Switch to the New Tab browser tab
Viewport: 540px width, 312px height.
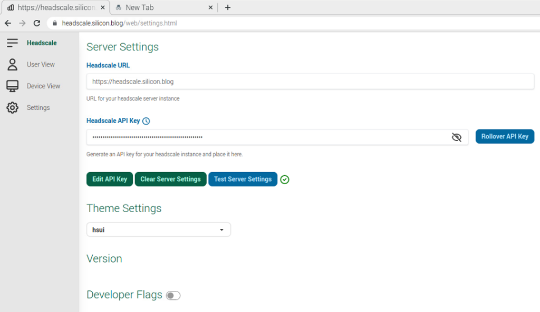coord(164,7)
